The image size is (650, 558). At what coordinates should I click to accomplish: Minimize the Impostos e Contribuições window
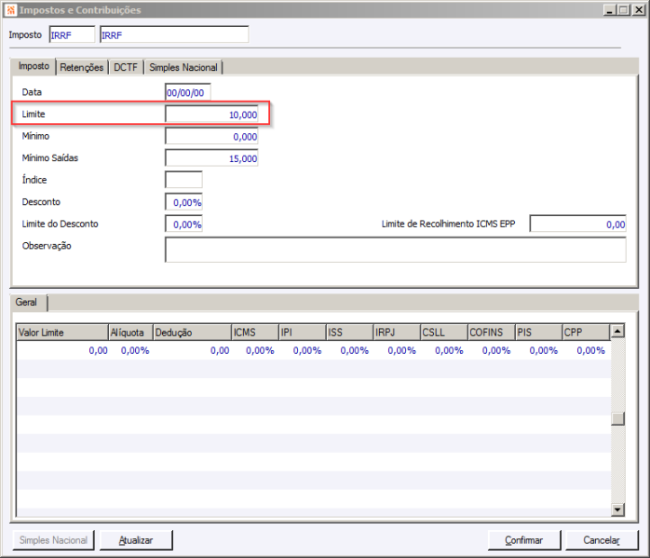tap(609, 10)
